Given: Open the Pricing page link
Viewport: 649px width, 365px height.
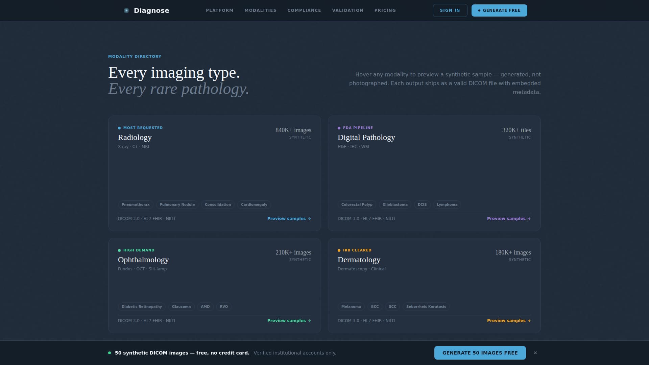Looking at the screenshot, I should [385, 10].
